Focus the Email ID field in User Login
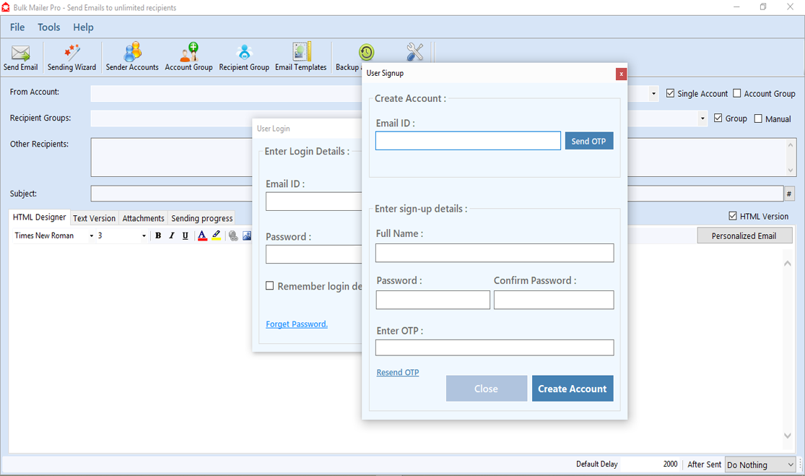This screenshot has height=476, width=805. click(313, 202)
